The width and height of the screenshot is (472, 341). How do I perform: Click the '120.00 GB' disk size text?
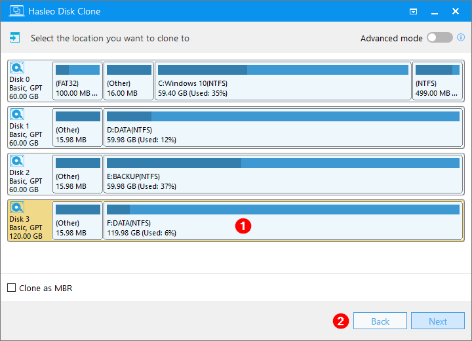pos(26,236)
